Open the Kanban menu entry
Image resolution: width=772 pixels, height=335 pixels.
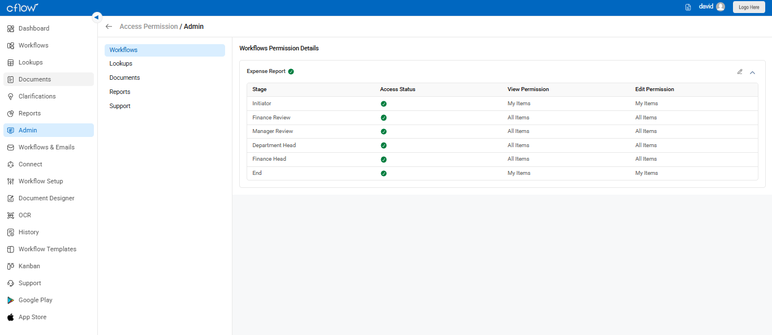(x=49, y=266)
